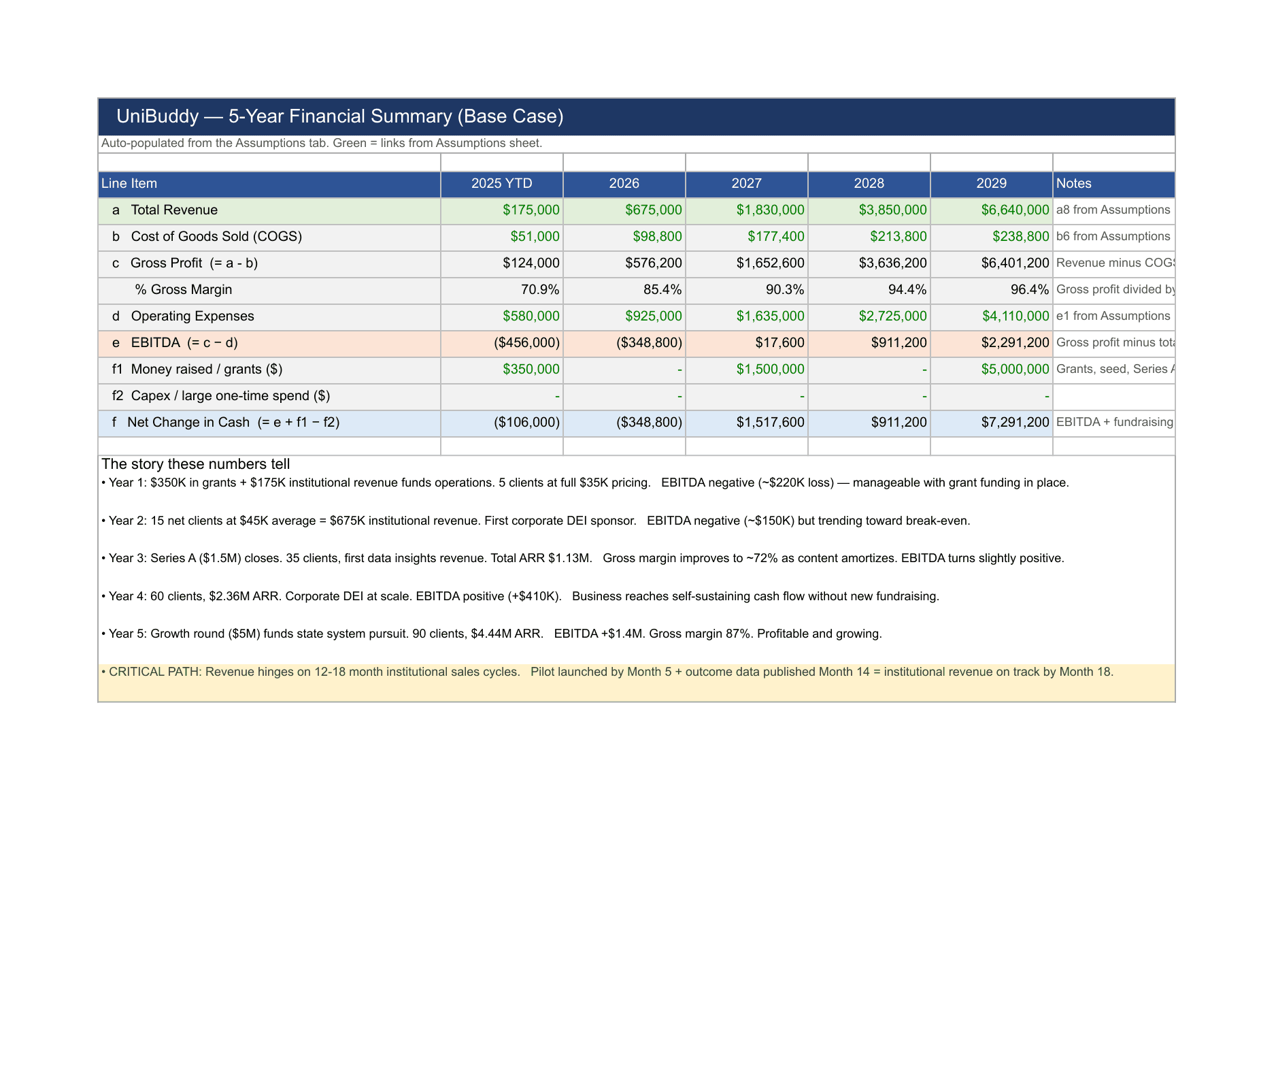Select the Year 5 Growth round bullet line
Viewport: 1276px width, 1078px height.
coord(492,634)
